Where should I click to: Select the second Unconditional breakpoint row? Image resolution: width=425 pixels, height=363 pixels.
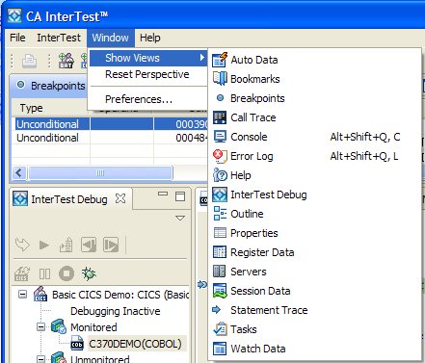click(109, 138)
